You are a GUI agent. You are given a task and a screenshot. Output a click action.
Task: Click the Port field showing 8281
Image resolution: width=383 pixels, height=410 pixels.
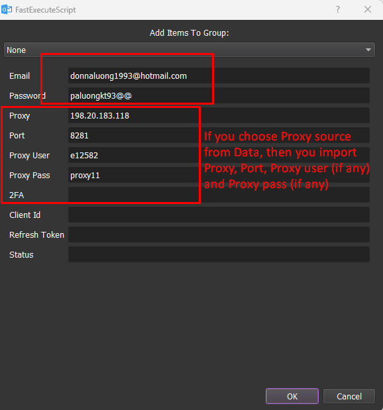(x=219, y=135)
